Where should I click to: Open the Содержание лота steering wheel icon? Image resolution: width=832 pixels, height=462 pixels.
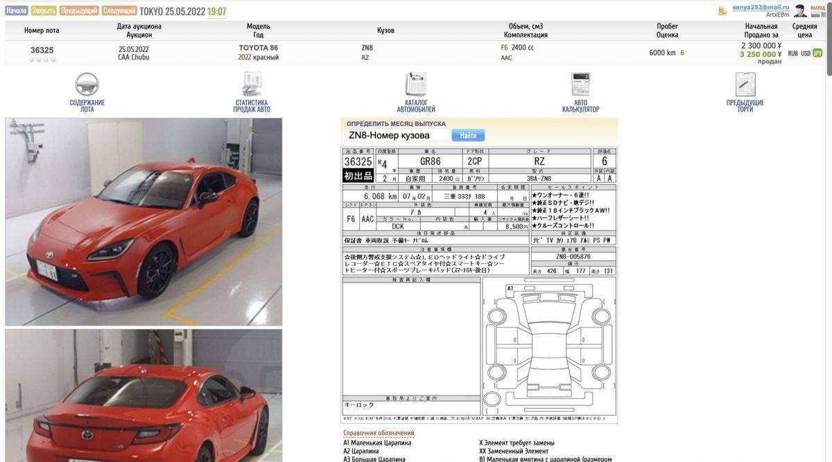coord(87,85)
